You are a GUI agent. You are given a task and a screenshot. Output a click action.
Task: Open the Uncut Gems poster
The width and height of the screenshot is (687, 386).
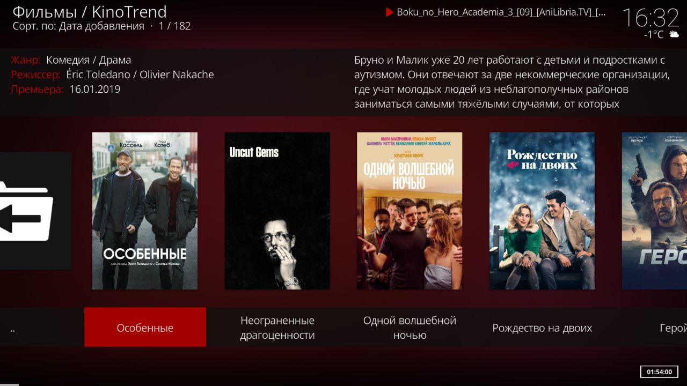(277, 211)
